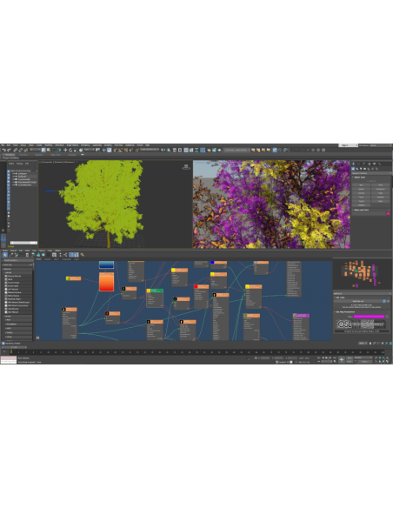Click Pick Material from Object eyedropper

pyautogui.click(x=11, y=255)
